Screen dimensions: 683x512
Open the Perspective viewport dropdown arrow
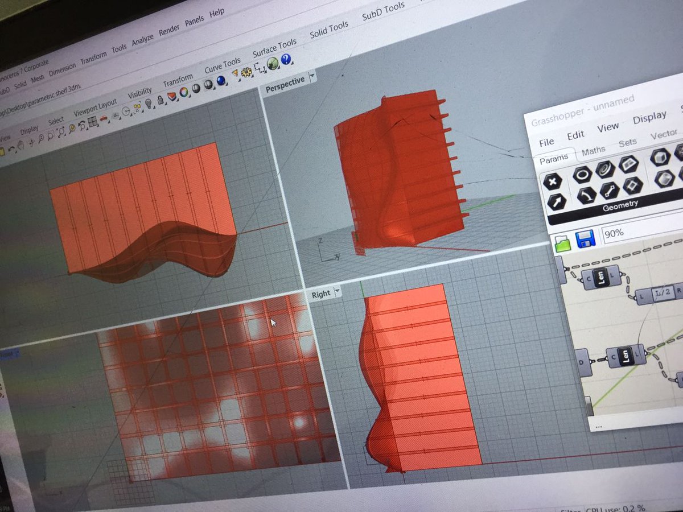point(312,76)
